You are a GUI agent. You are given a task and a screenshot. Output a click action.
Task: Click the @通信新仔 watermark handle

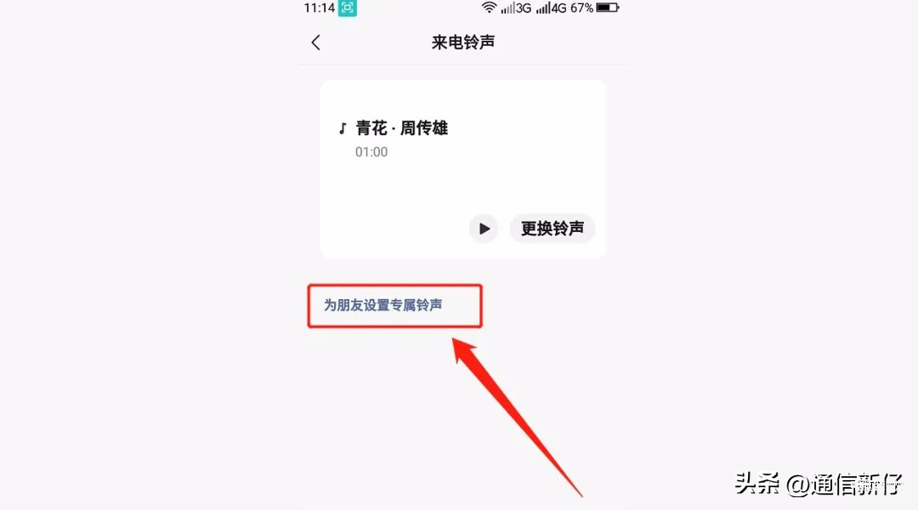click(x=844, y=484)
